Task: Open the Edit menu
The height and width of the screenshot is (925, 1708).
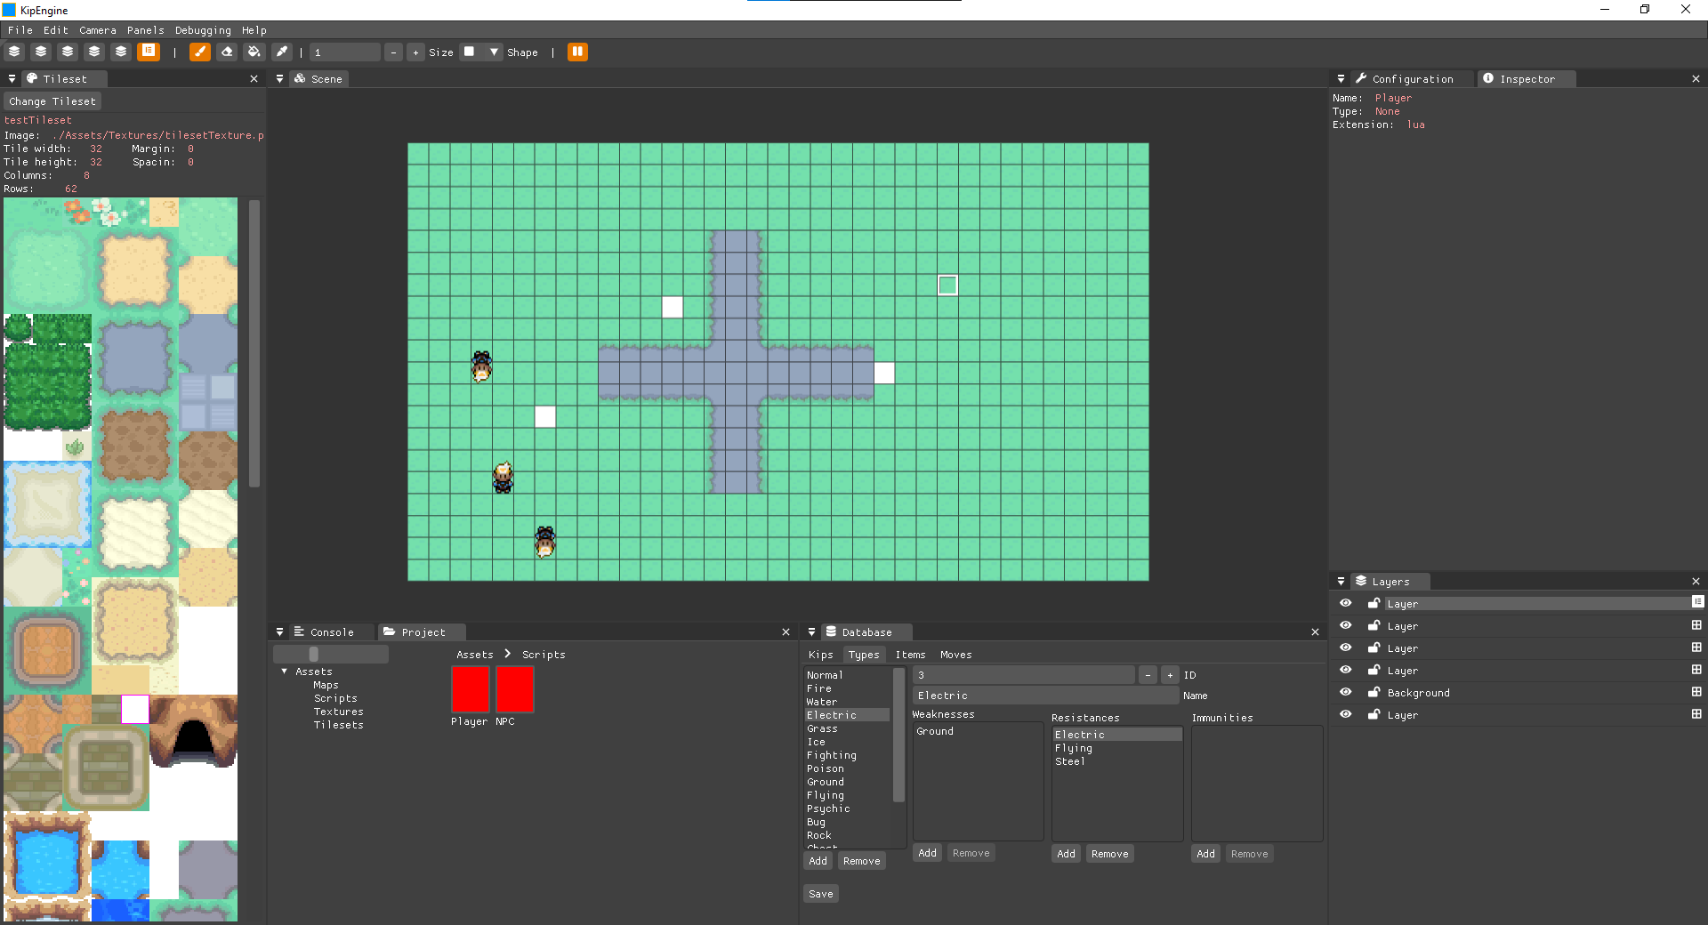Action: point(55,30)
